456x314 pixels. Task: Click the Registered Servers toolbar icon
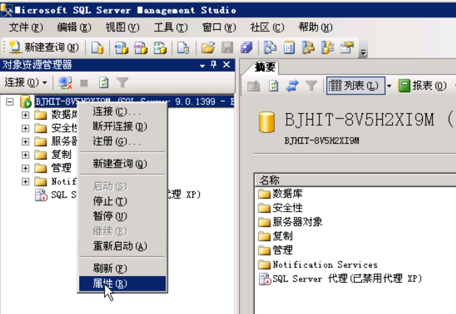pyautogui.click(x=270, y=47)
